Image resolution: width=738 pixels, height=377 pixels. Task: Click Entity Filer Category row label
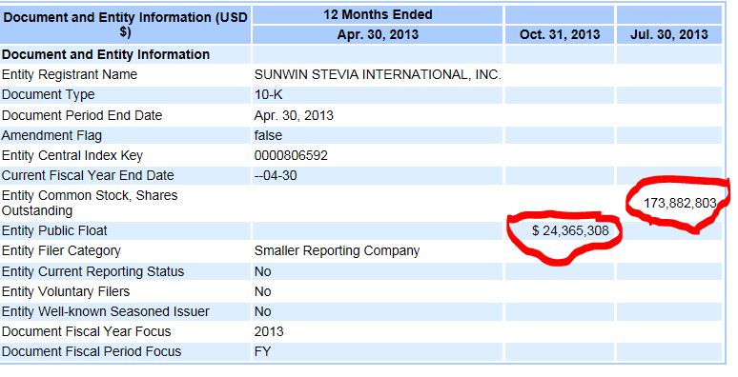tap(61, 251)
